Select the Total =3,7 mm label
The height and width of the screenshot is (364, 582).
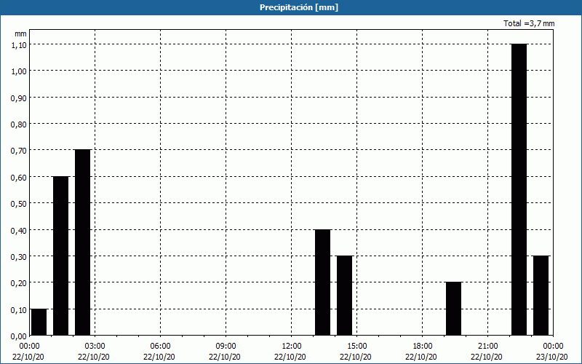[529, 23]
